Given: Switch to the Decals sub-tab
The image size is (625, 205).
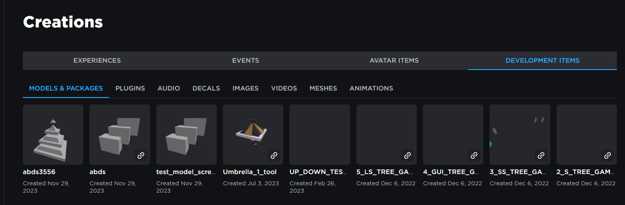Looking at the screenshot, I should pyautogui.click(x=206, y=88).
